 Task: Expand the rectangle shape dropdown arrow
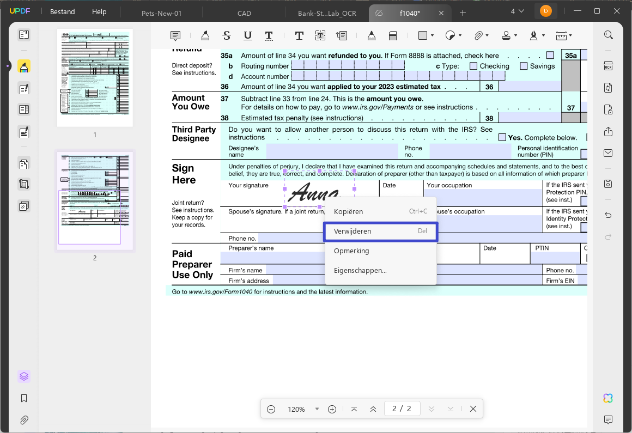432,35
